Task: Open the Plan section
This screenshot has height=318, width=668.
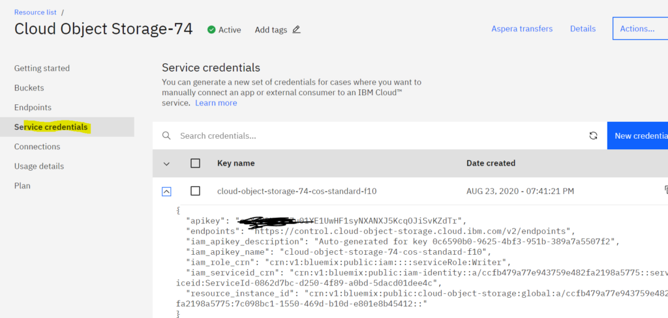Action: [x=22, y=186]
